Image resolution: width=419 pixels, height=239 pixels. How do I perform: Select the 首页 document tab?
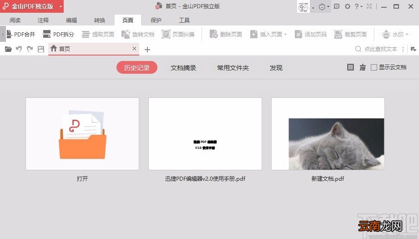tap(94, 49)
